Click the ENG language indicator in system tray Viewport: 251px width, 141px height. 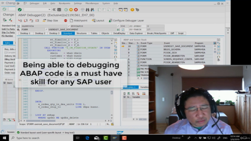point(225,138)
